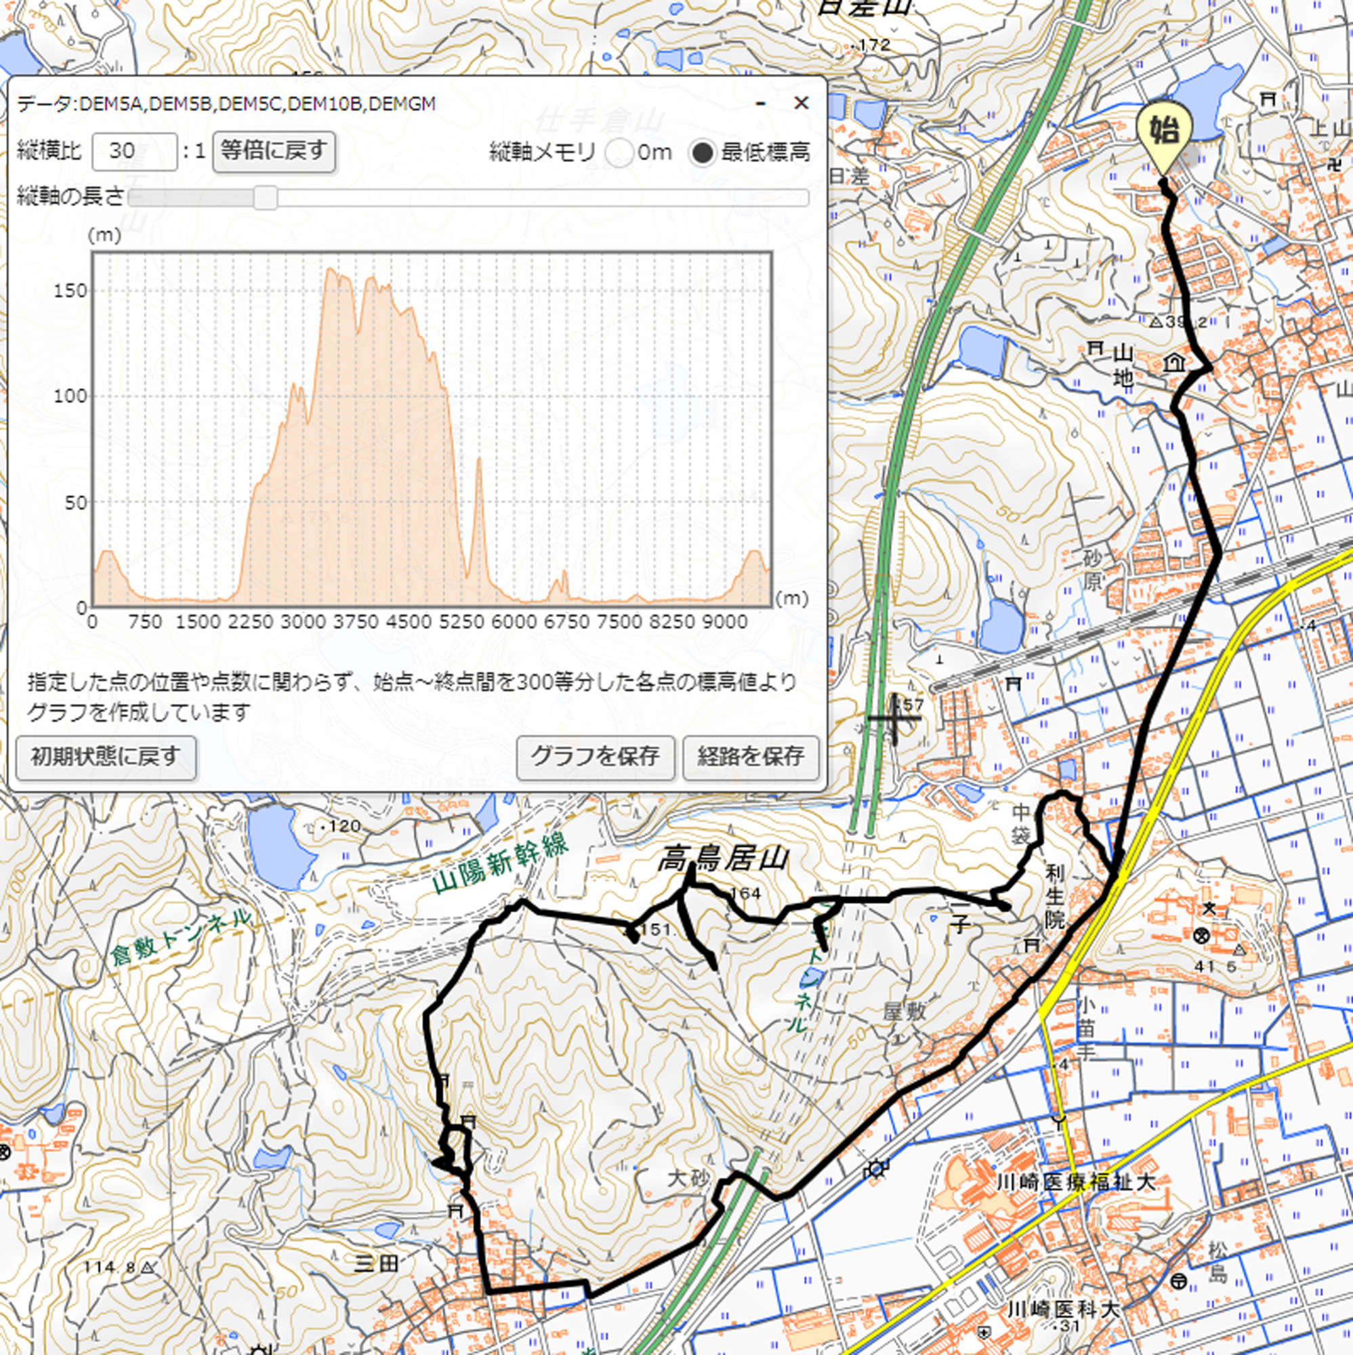Click the 等倍に戻す button
1353x1355 pixels.
(x=274, y=152)
